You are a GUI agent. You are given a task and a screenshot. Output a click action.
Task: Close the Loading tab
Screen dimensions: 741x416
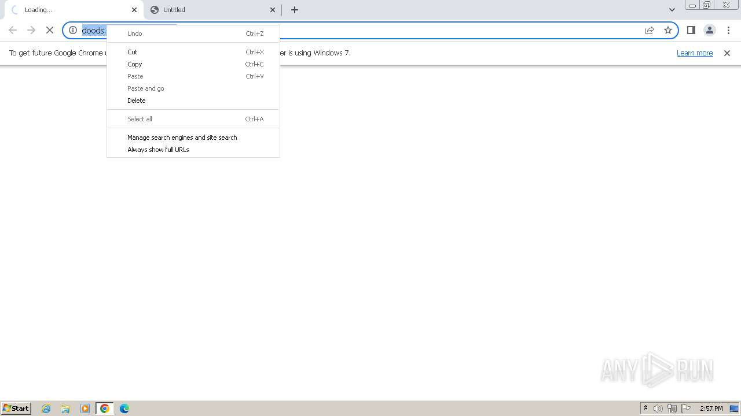click(x=134, y=10)
